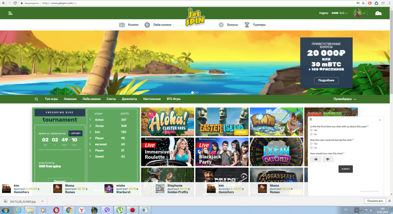Screen dimensions: 393x214
Task: Open Лайв казино in the green category bar
Action: pos(92,99)
